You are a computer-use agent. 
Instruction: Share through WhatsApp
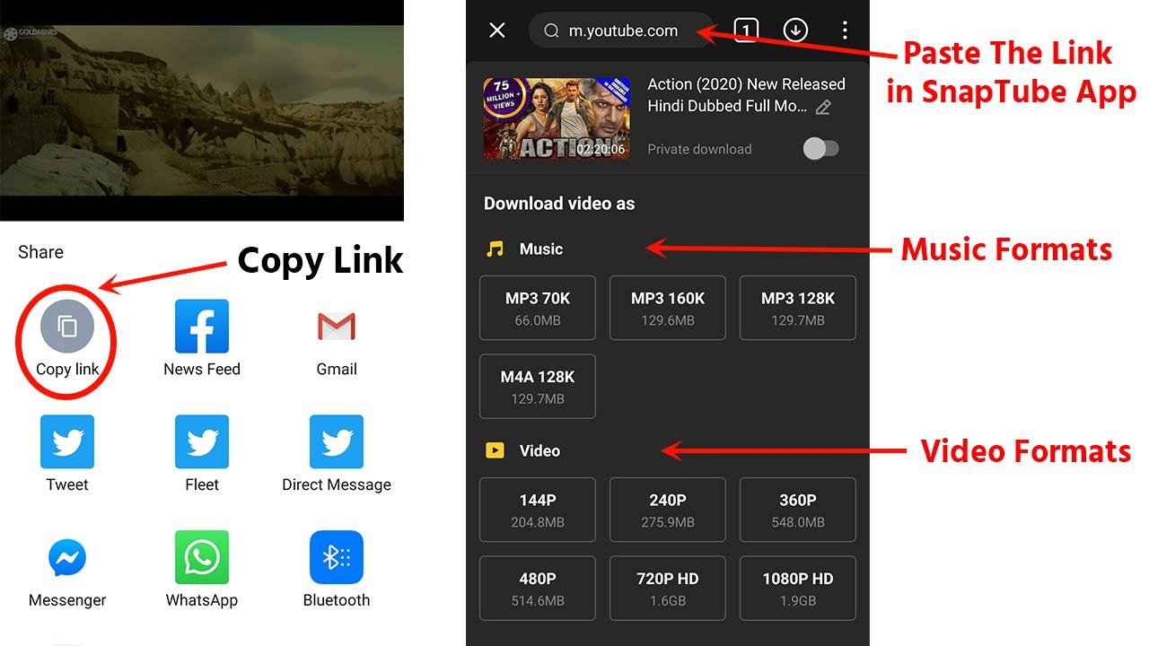202,557
